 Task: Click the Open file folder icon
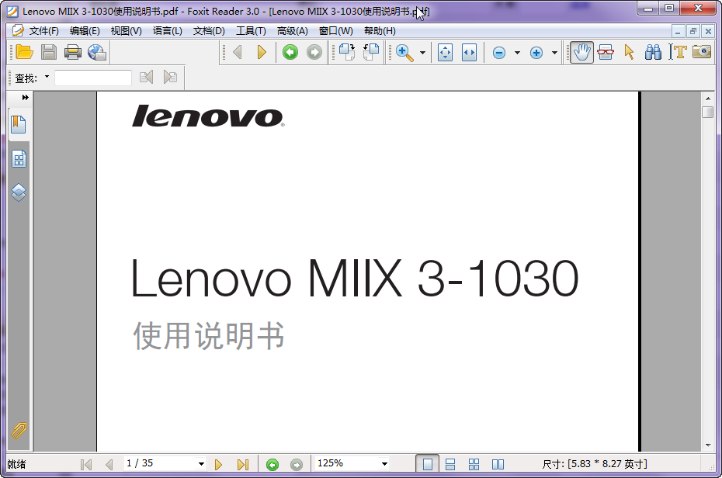tap(24, 52)
